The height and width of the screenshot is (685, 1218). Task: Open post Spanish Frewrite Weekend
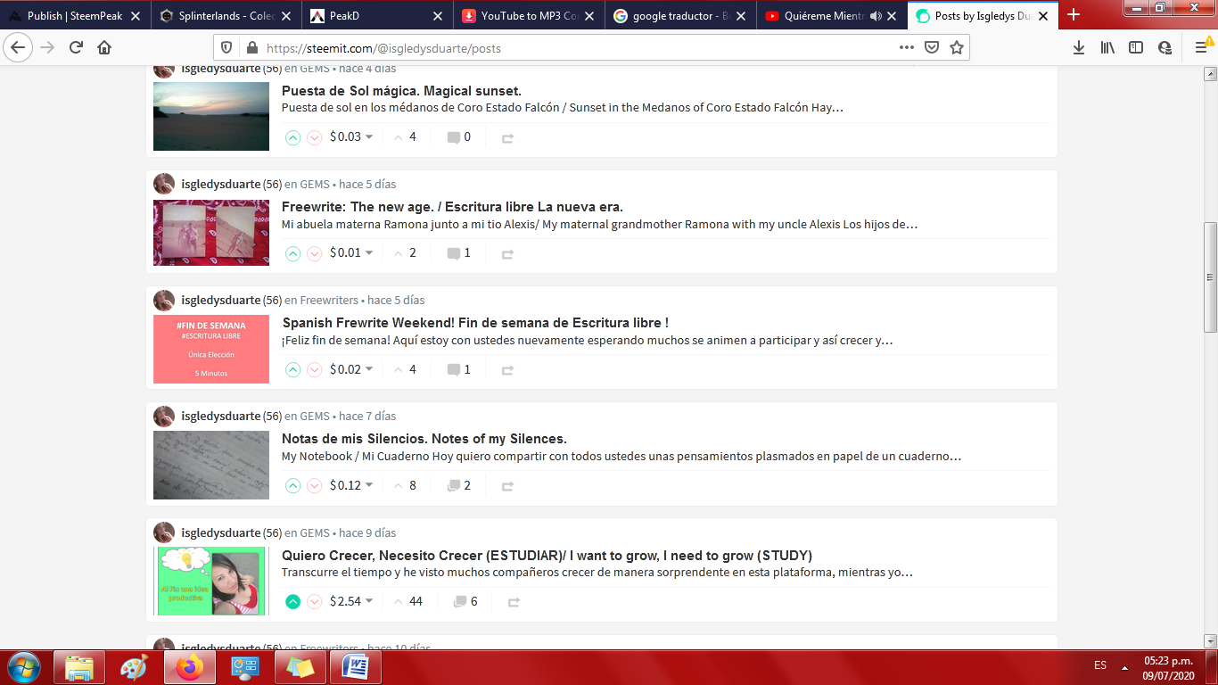click(x=475, y=323)
